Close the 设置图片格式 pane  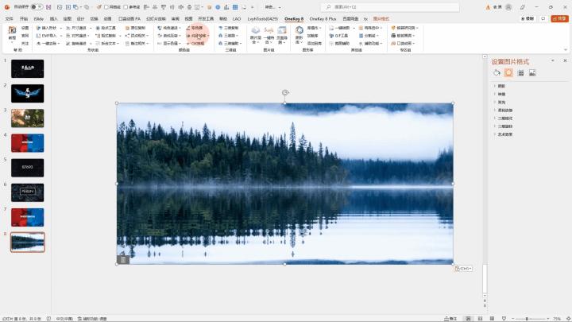(x=565, y=60)
